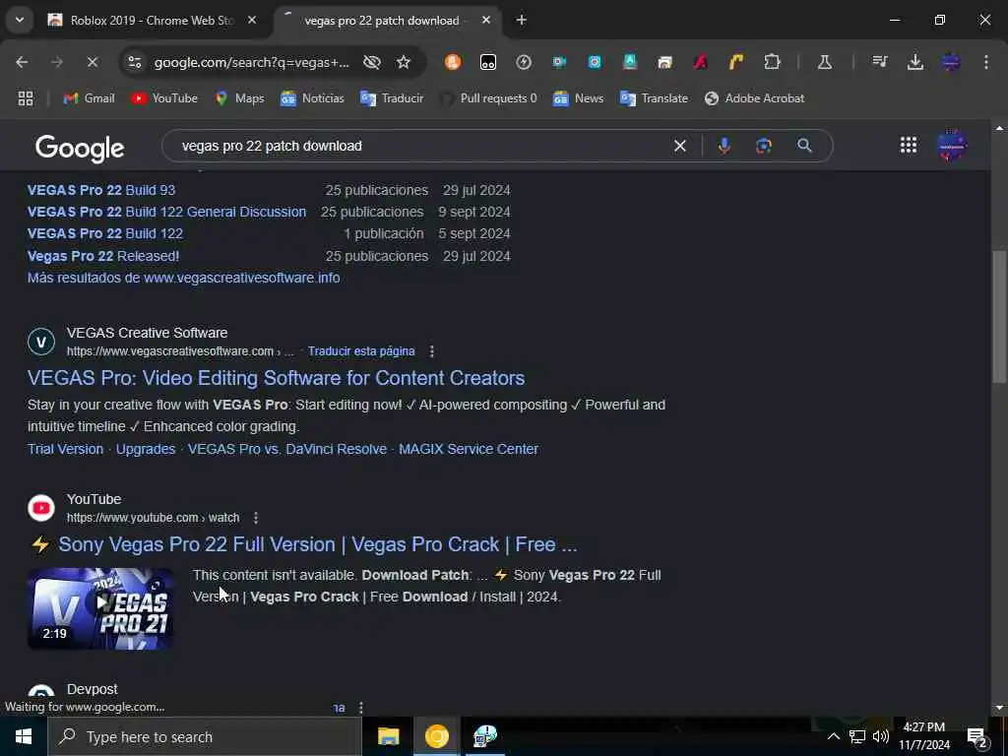Open three-dot options for Devpost result
This screenshot has height=756, width=1008.
tap(360, 707)
